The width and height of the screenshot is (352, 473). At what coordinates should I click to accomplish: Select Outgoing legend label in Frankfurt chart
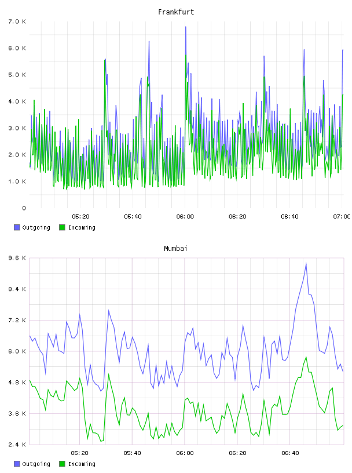(x=36, y=228)
